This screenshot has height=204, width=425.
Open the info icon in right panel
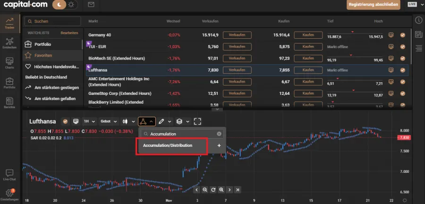point(419,20)
